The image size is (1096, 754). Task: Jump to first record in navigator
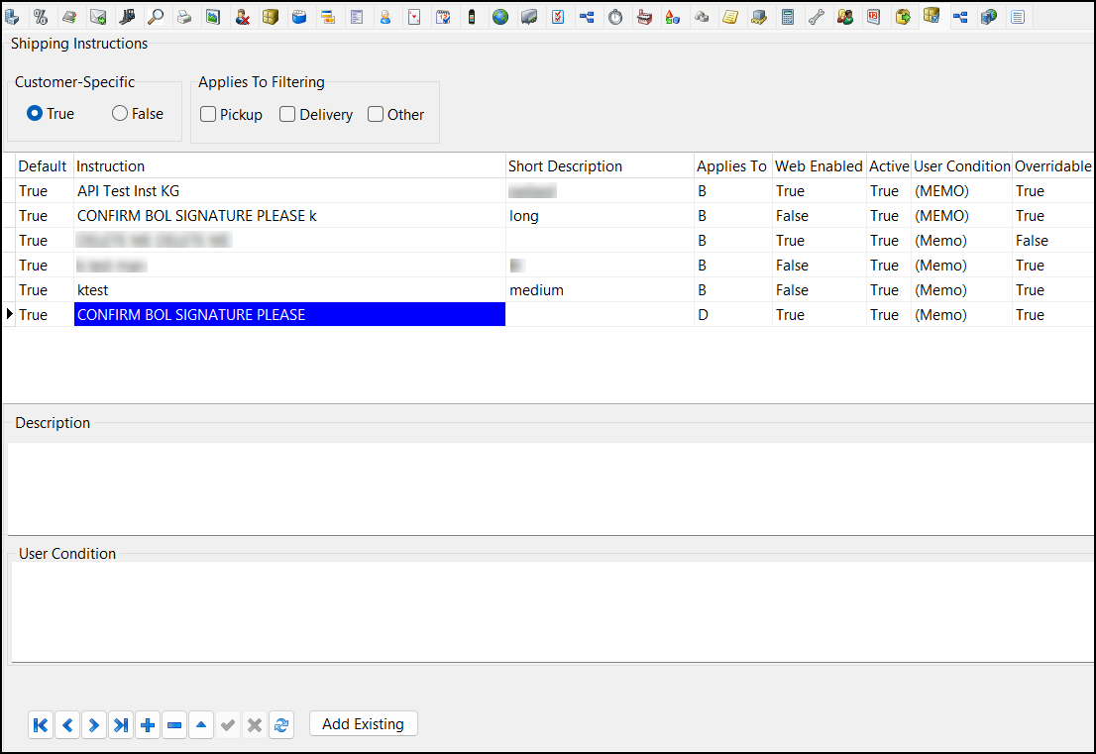[x=41, y=726]
